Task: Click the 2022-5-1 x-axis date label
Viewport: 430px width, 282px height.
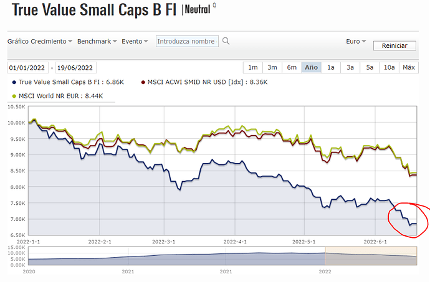Action: 304,242
